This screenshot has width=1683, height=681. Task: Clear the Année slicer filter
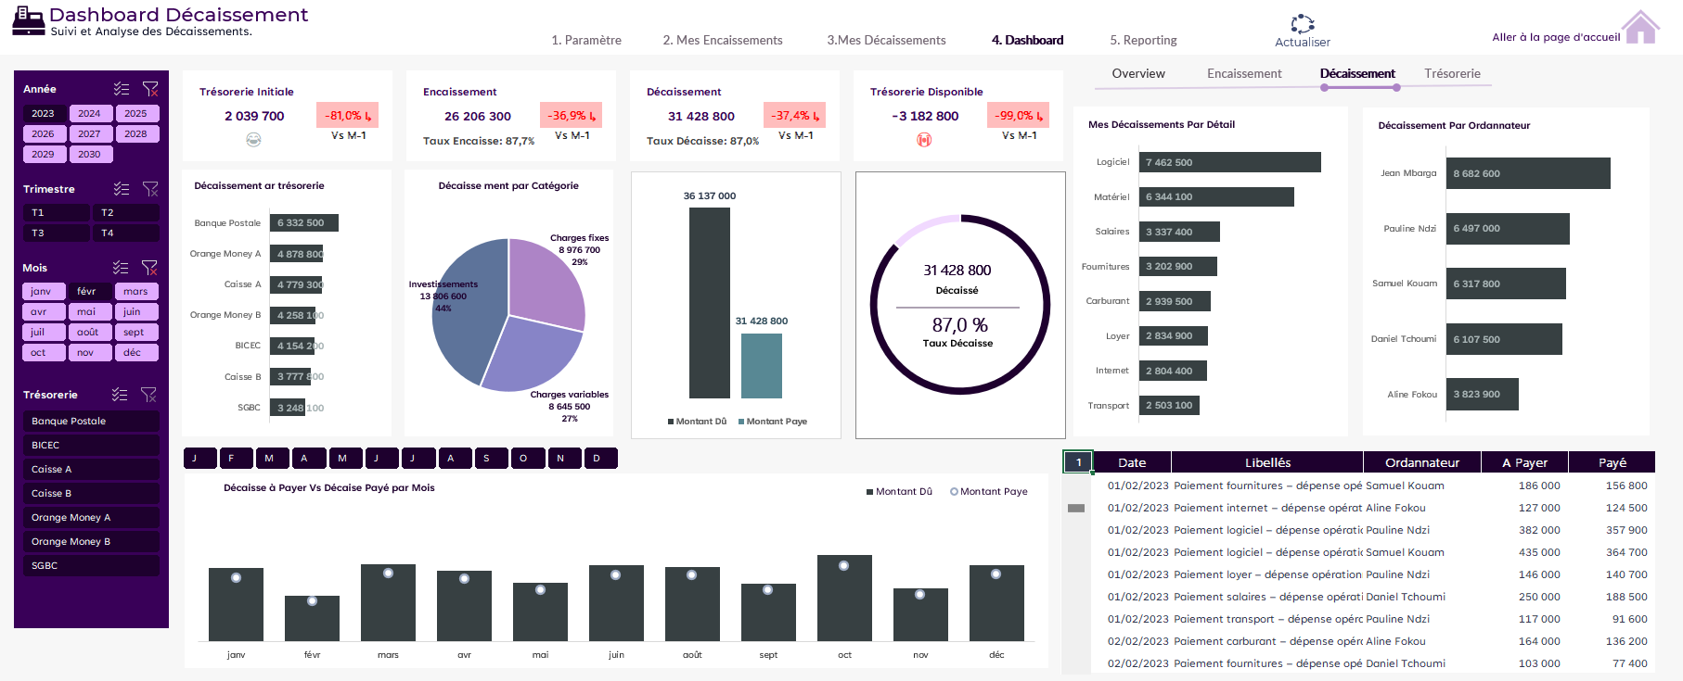[150, 89]
